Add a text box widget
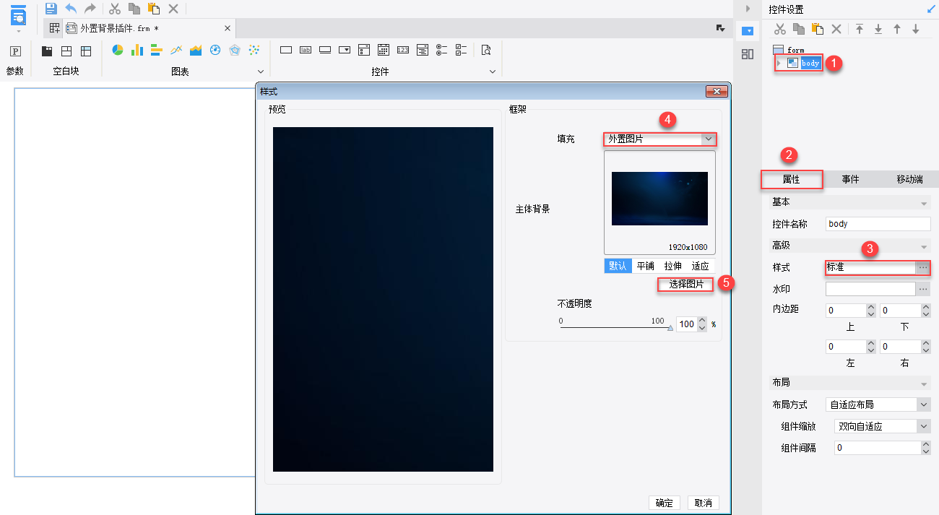This screenshot has width=939, height=515. (286, 50)
